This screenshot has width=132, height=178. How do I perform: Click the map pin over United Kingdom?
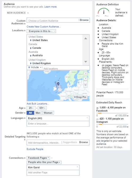point(58,84)
